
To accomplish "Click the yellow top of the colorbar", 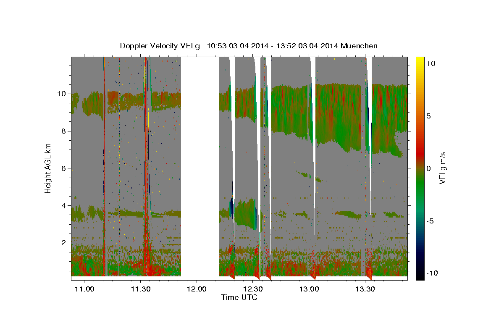I will [x=420, y=61].
